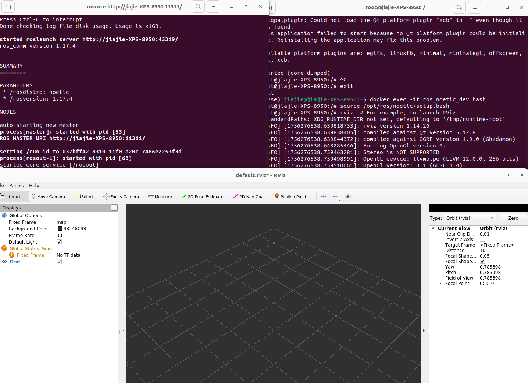528x383 pixels.
Task: Click the 48; 48; 48 color value
Action: tap(75, 229)
